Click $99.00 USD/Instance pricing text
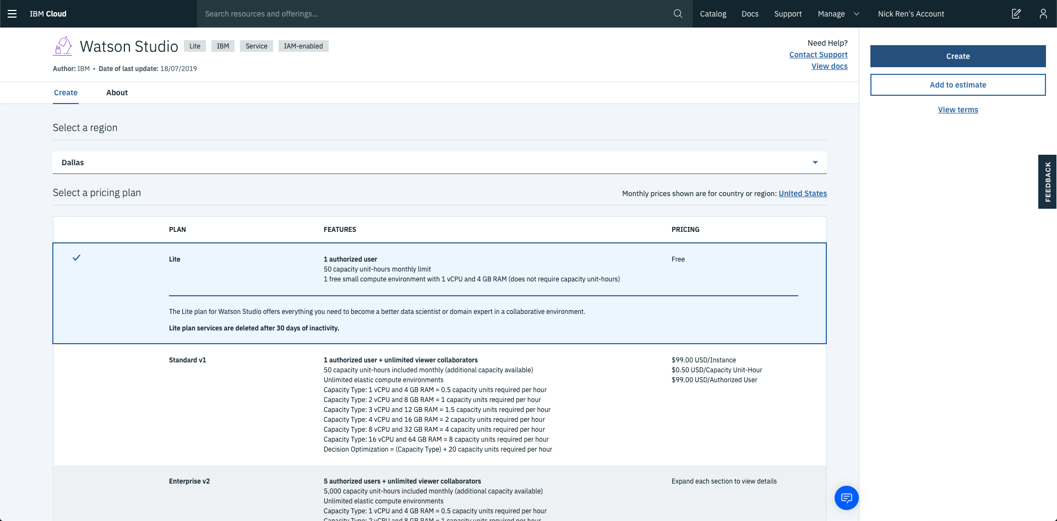The height and width of the screenshot is (521, 1057). (x=704, y=360)
